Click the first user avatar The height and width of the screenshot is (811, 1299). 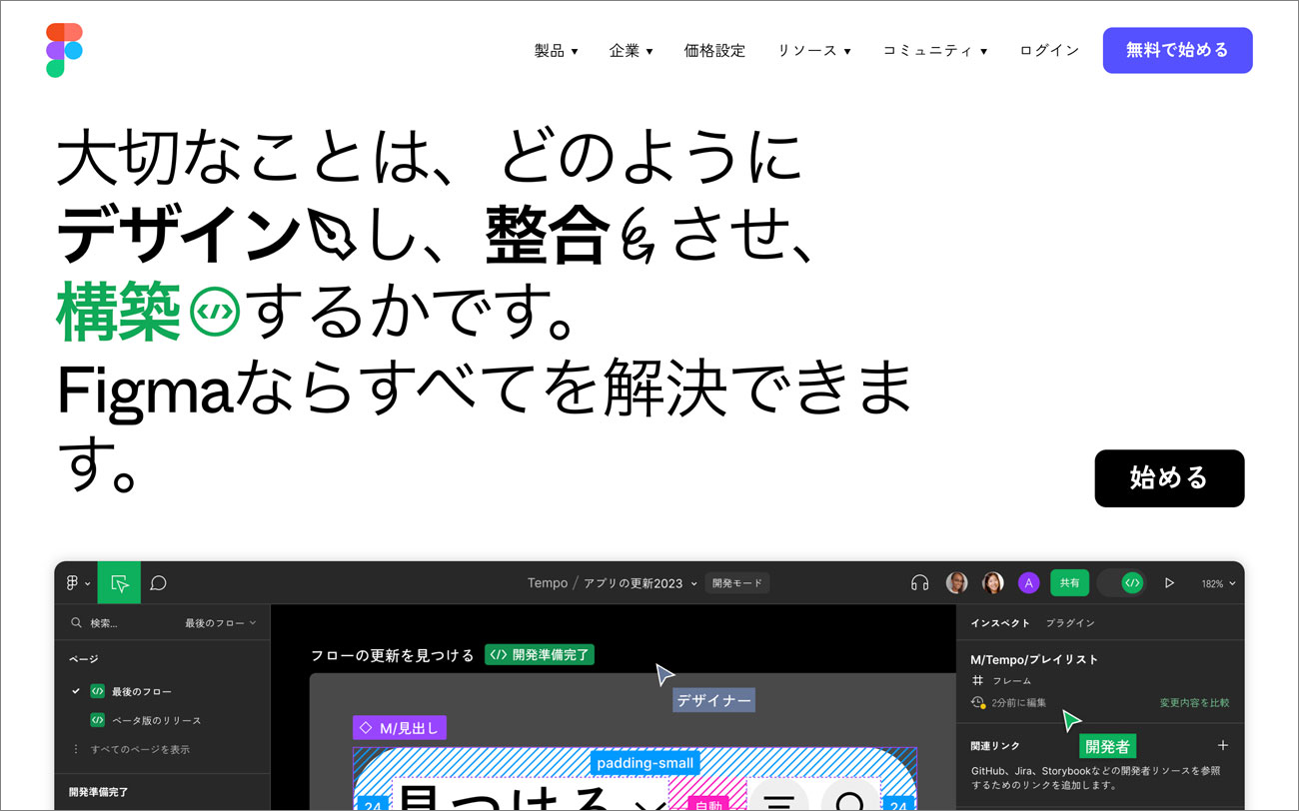pyautogui.click(x=957, y=583)
